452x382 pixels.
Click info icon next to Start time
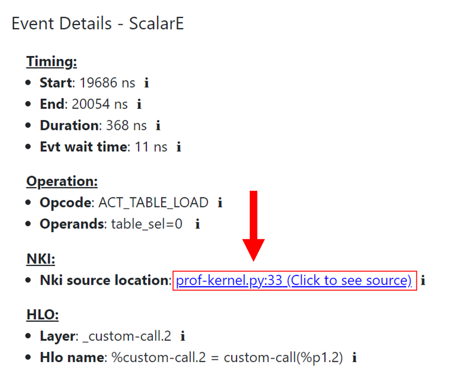click(146, 83)
